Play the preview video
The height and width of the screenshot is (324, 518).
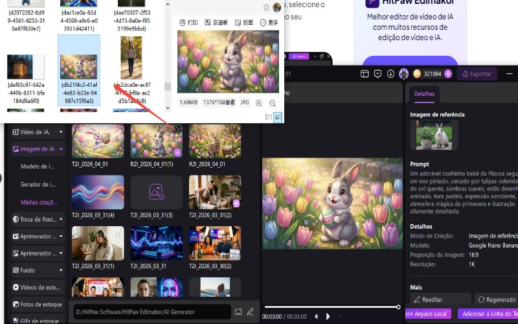tap(328, 316)
